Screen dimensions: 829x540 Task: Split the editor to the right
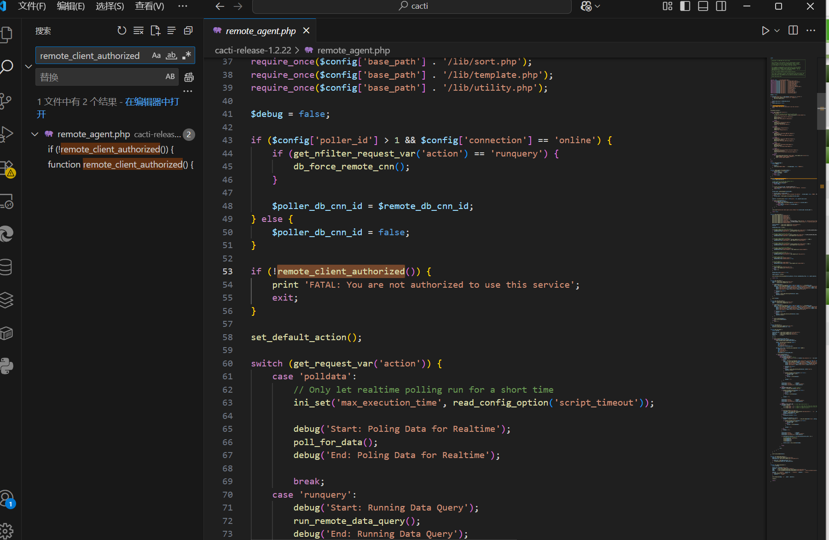793,30
